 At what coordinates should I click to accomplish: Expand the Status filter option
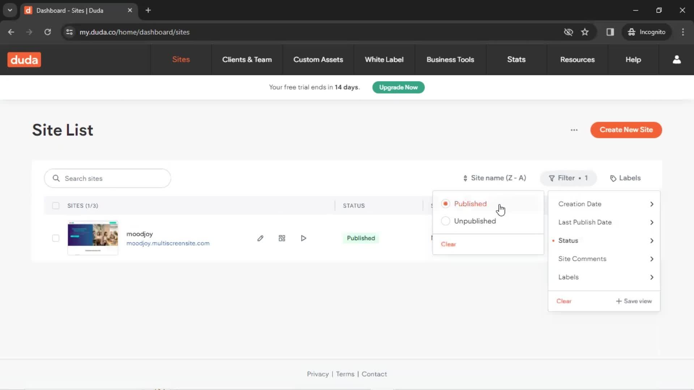coord(604,240)
